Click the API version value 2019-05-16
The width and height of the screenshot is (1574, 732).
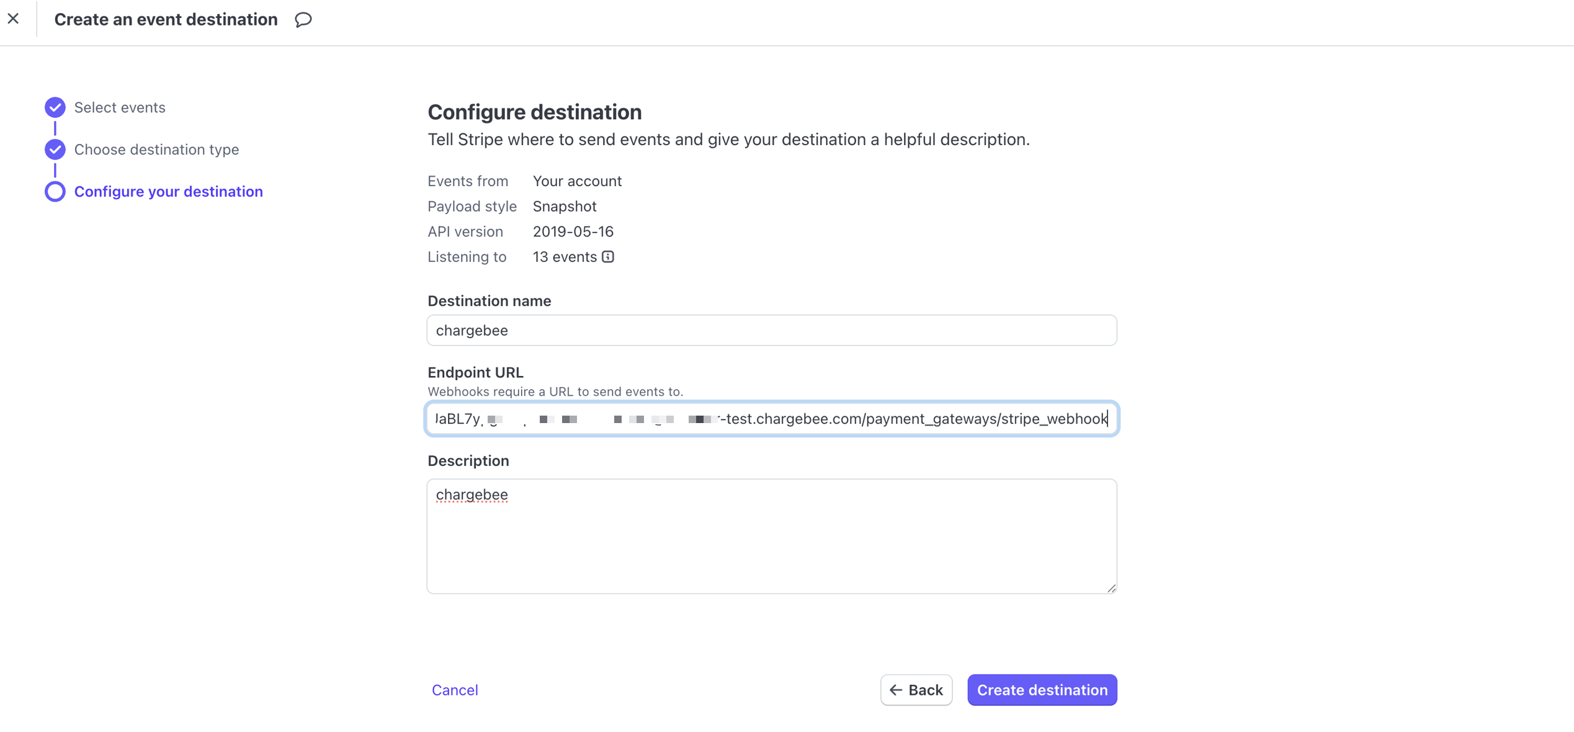573,231
